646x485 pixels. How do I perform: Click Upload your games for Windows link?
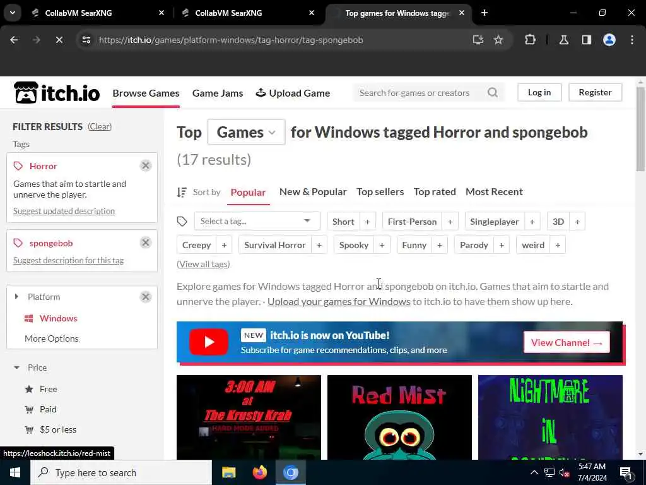coord(339,301)
